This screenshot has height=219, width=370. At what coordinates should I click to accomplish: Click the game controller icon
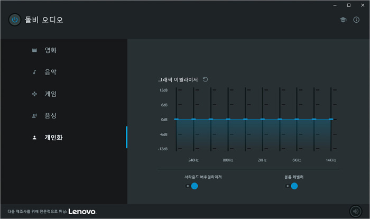point(34,94)
